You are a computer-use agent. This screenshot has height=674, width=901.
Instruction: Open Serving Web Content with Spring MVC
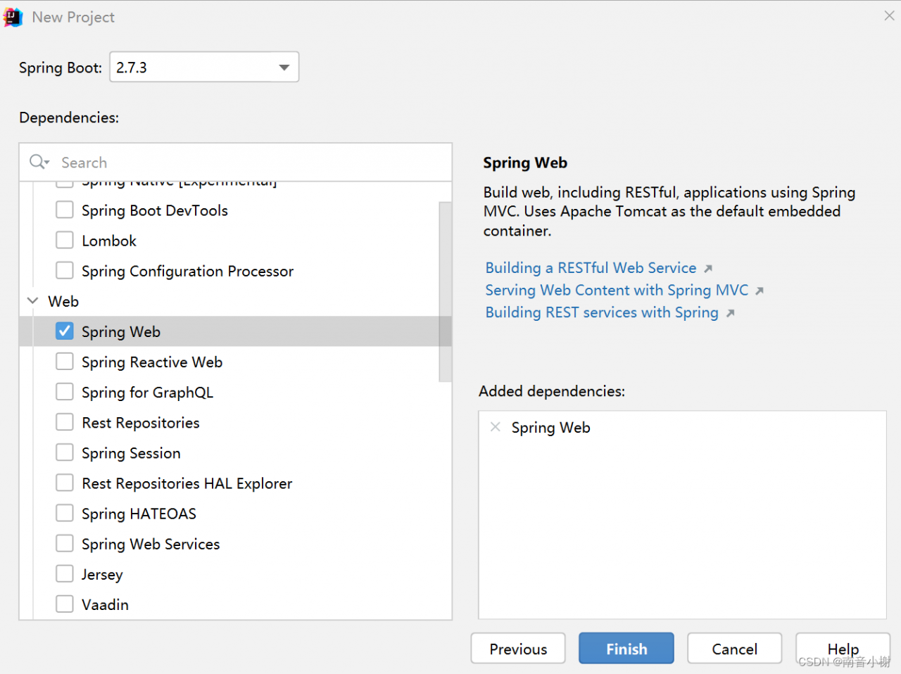(617, 291)
